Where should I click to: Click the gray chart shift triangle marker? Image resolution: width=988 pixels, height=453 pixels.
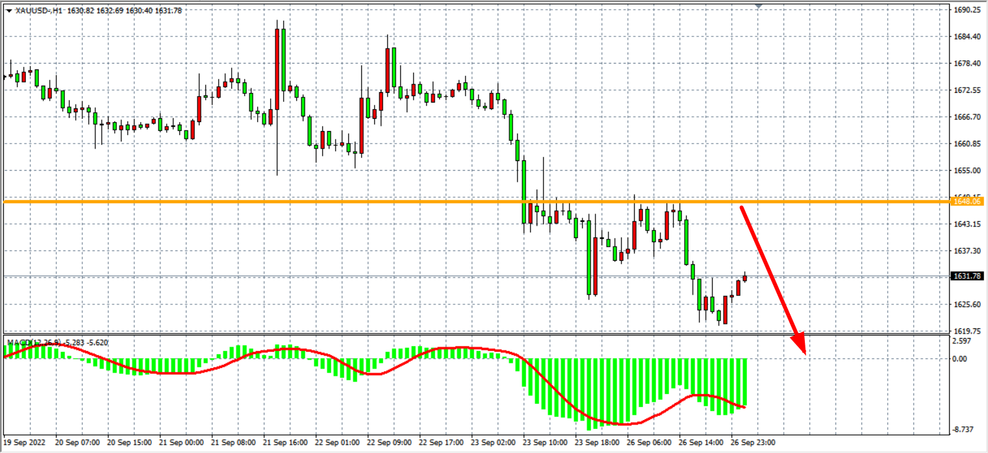coord(759,6)
